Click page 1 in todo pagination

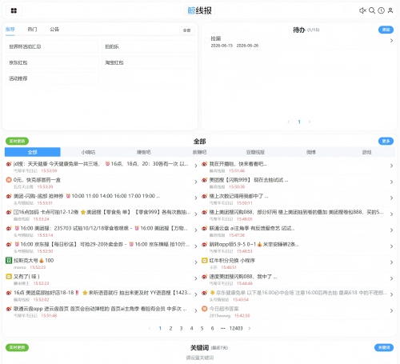click(299, 122)
